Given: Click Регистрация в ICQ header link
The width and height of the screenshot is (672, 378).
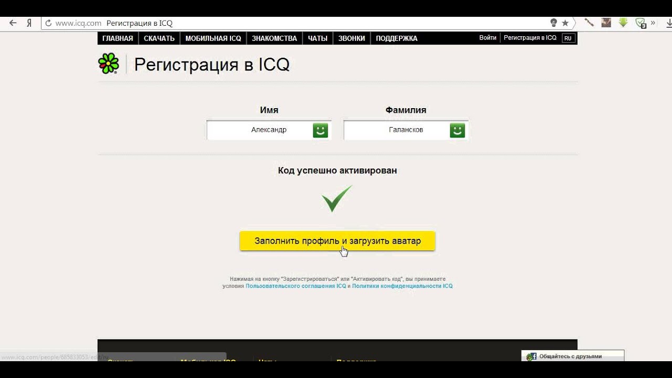Looking at the screenshot, I should [530, 38].
